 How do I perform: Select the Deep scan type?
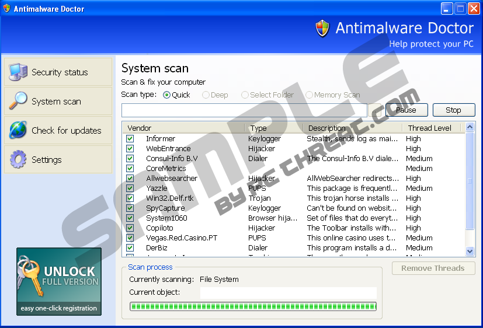215,95
